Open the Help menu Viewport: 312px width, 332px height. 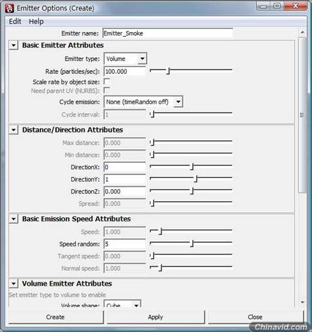[36, 21]
